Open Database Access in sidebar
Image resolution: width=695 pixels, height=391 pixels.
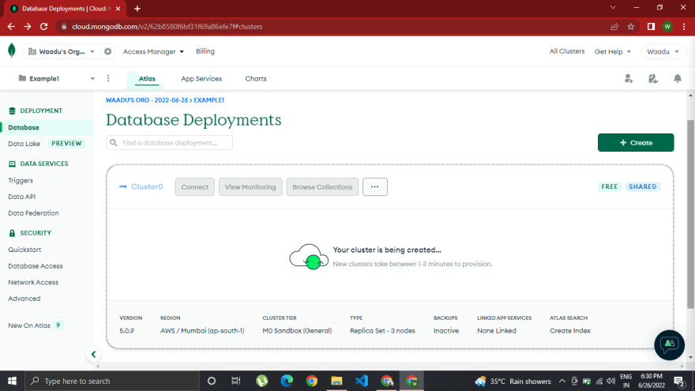click(36, 266)
